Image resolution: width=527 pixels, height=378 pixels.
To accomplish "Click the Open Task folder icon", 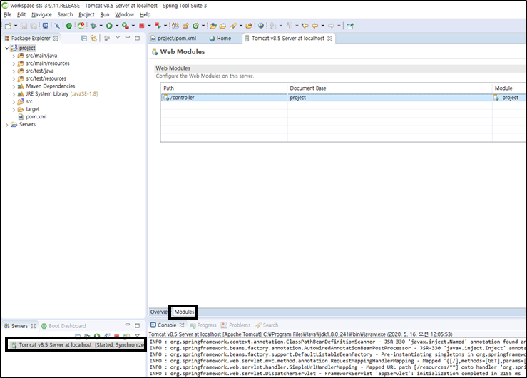I will tap(222, 26).
